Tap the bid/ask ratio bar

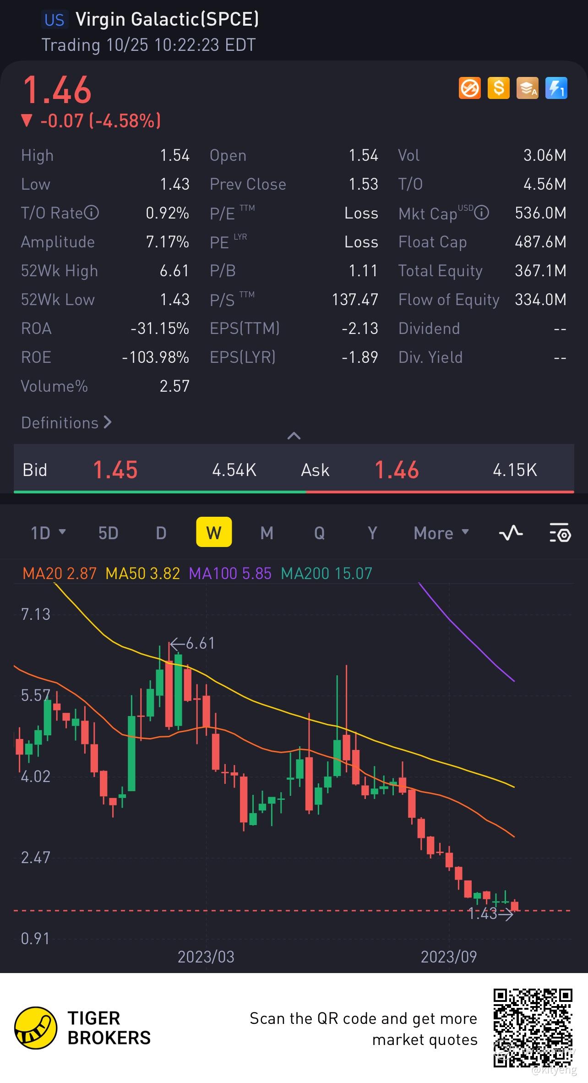pos(294,492)
